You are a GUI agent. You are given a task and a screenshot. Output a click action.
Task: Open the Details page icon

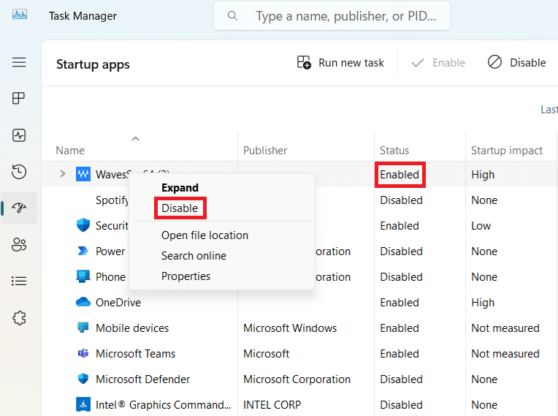20,281
